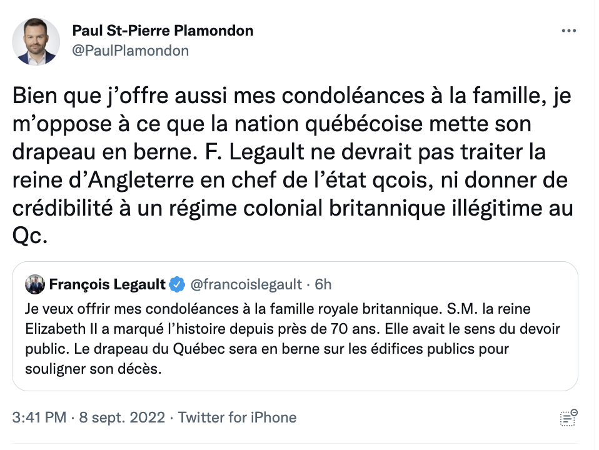Open the three-dot More options menu

coord(568,31)
